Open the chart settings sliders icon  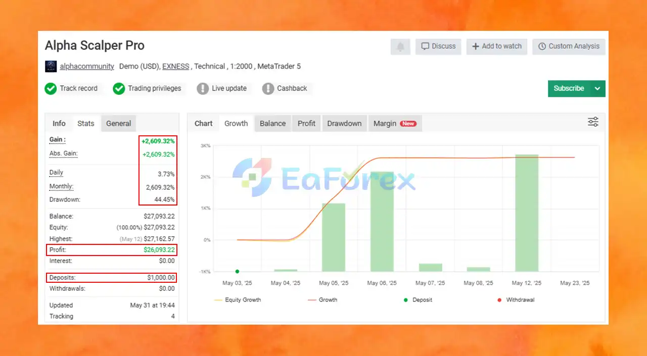[x=593, y=122]
